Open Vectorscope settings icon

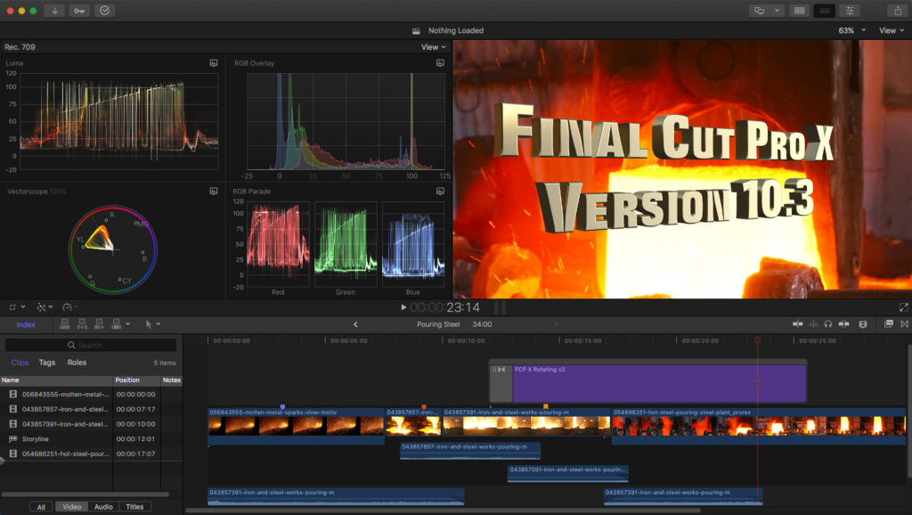(x=214, y=191)
